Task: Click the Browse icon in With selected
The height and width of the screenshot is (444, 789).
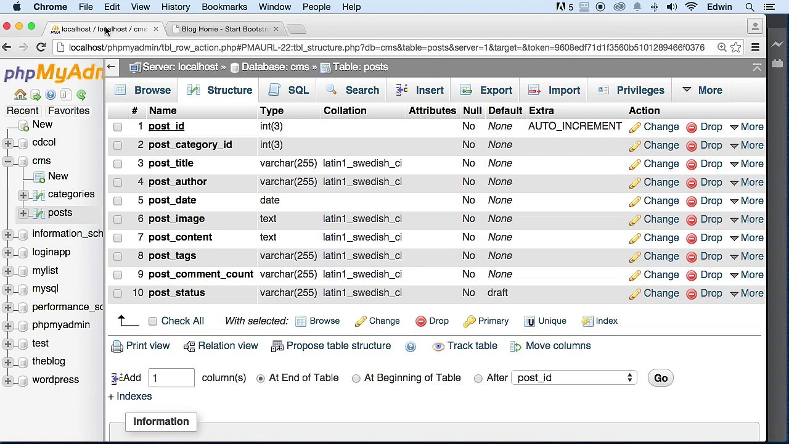Action: point(301,321)
